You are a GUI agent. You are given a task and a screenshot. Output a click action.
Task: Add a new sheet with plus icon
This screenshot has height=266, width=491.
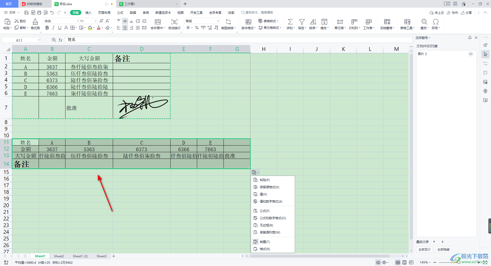(114, 256)
